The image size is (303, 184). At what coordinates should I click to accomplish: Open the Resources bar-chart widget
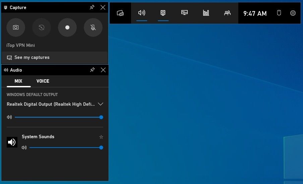tap(206, 13)
